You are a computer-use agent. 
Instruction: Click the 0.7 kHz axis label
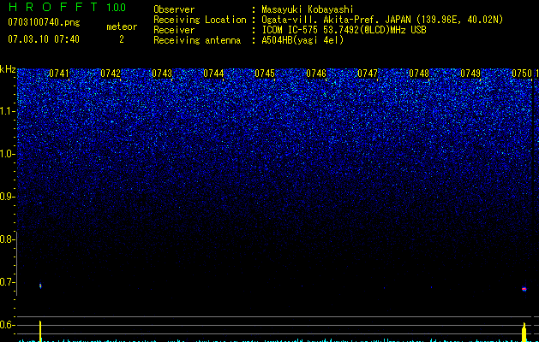point(7,282)
